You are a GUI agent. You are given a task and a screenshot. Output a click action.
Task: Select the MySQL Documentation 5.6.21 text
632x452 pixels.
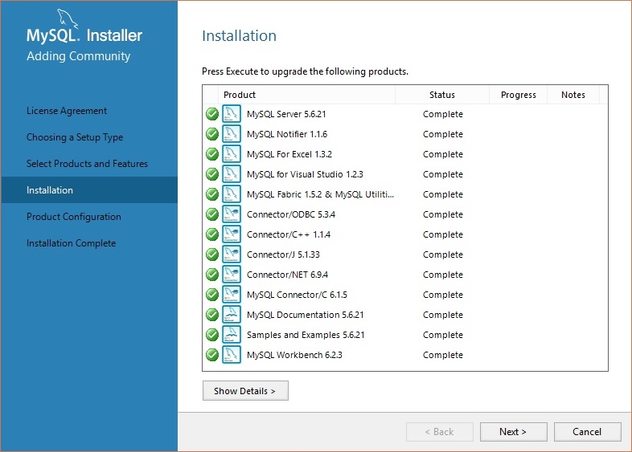(305, 315)
